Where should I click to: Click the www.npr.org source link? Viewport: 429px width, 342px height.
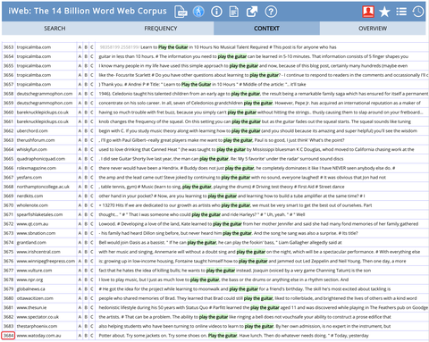[x=29, y=279]
